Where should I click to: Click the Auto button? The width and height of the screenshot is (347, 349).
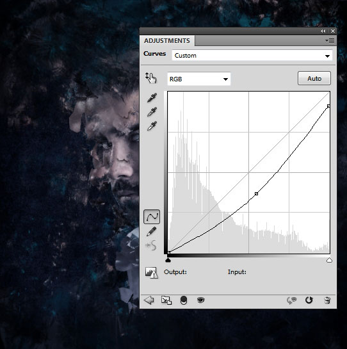point(314,78)
